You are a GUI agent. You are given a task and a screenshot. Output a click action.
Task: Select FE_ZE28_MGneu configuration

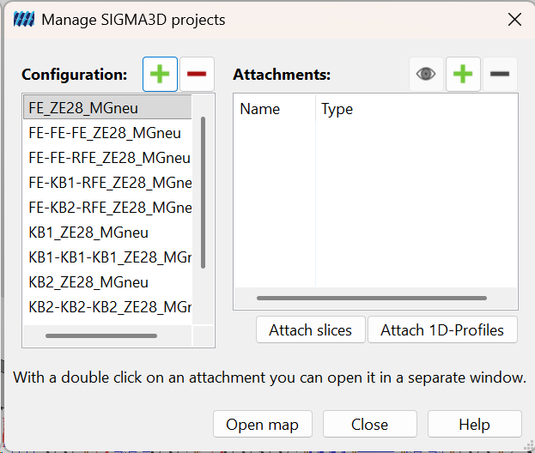pyautogui.click(x=107, y=108)
